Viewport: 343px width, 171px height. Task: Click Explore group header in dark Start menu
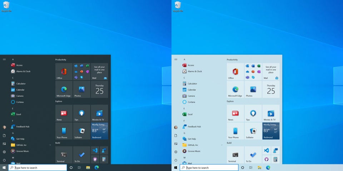[x=59, y=101]
